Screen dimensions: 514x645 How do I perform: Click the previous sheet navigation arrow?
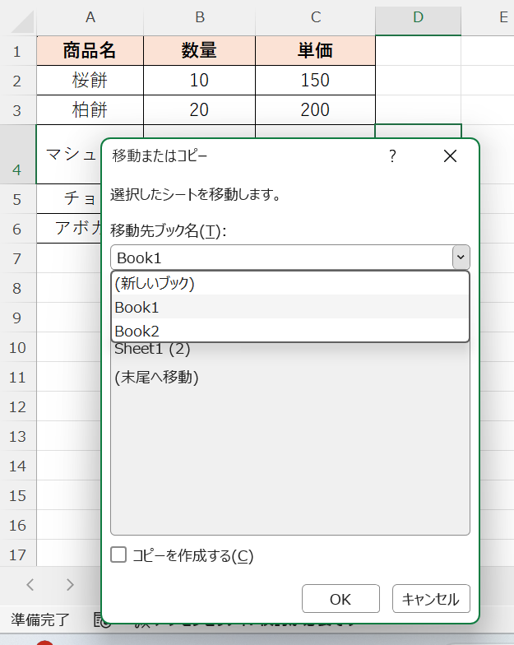[x=30, y=585]
